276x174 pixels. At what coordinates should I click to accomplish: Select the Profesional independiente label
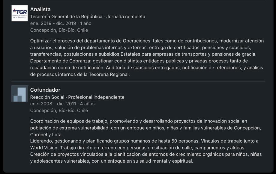96,97
